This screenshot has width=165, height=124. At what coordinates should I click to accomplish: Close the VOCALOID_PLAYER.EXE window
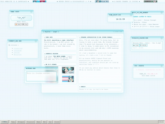[162, 38]
